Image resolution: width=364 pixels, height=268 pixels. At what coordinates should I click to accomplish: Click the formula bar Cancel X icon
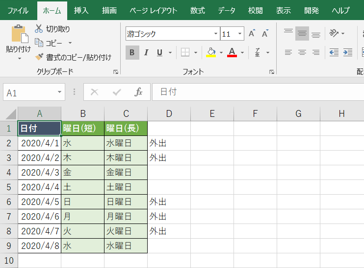tap(95, 92)
